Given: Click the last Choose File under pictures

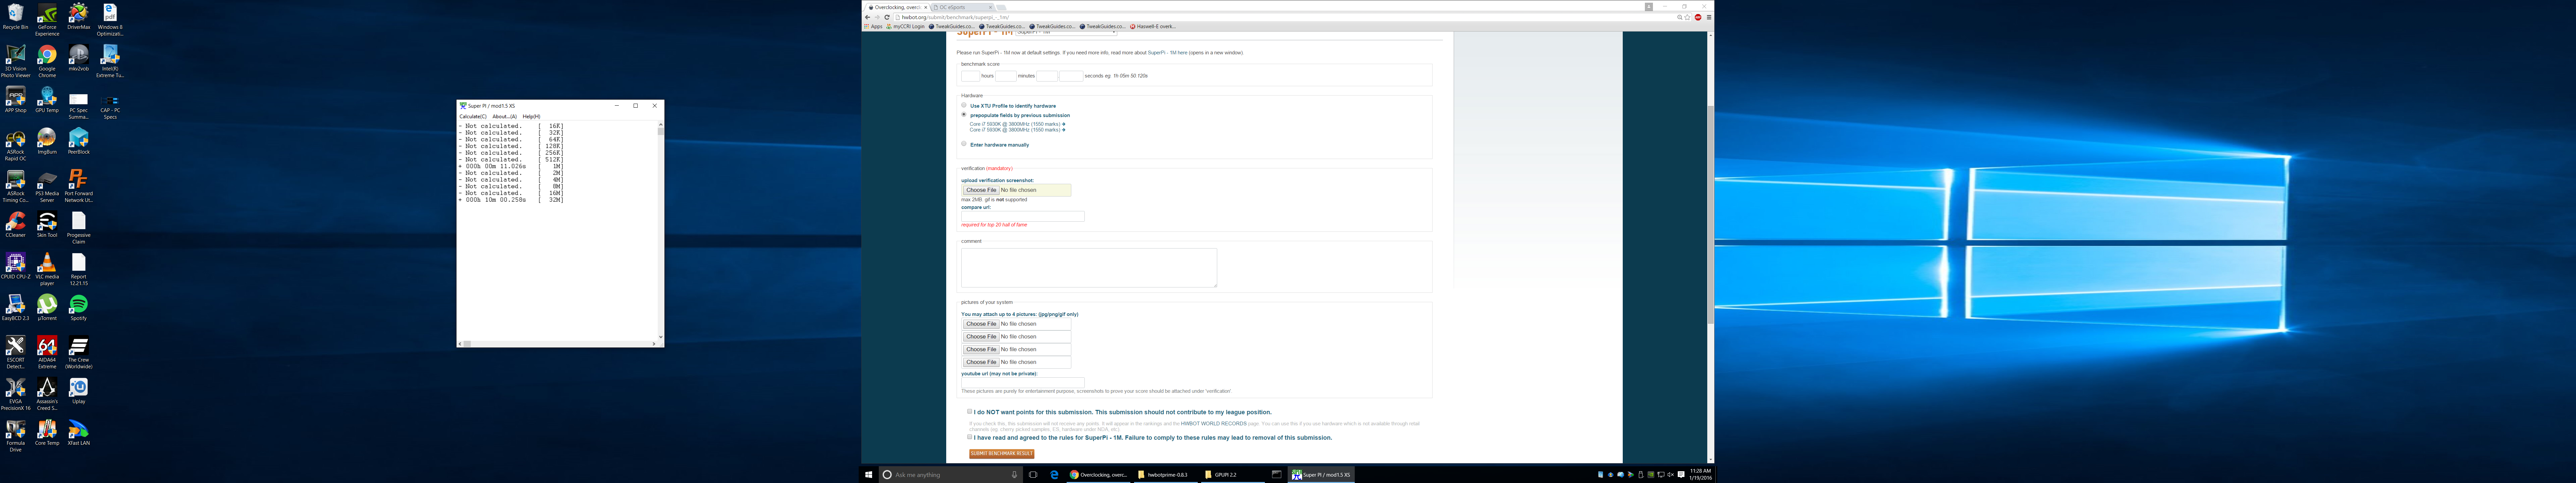Looking at the screenshot, I should (981, 362).
